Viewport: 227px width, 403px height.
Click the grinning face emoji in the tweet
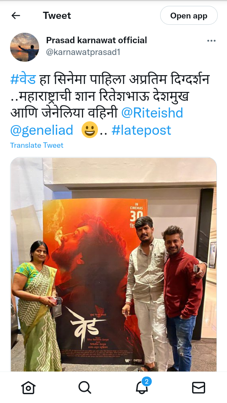pos(90,130)
